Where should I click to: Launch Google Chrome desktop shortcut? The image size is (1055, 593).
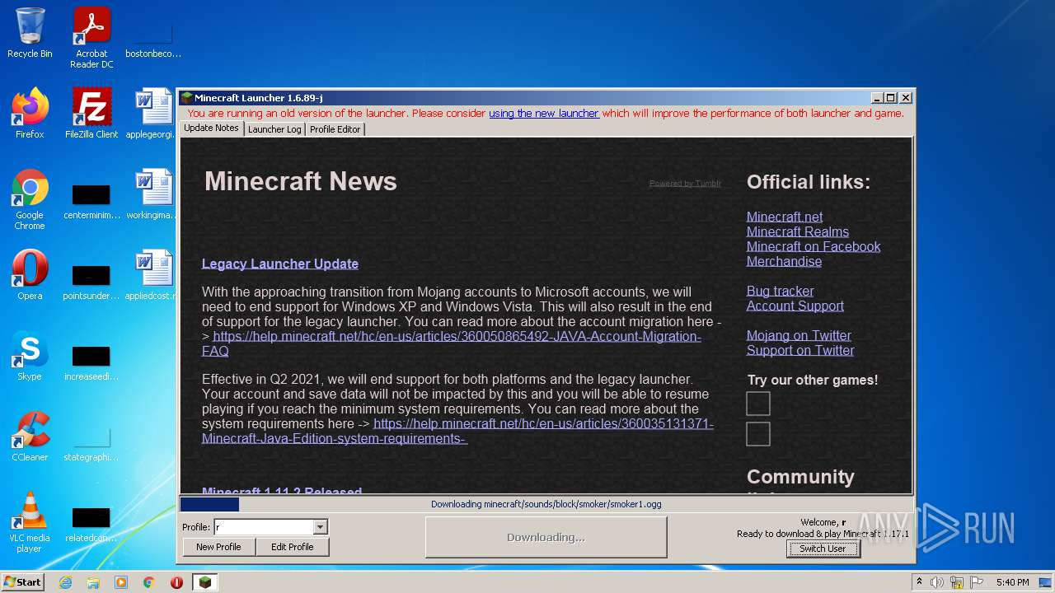[30, 199]
